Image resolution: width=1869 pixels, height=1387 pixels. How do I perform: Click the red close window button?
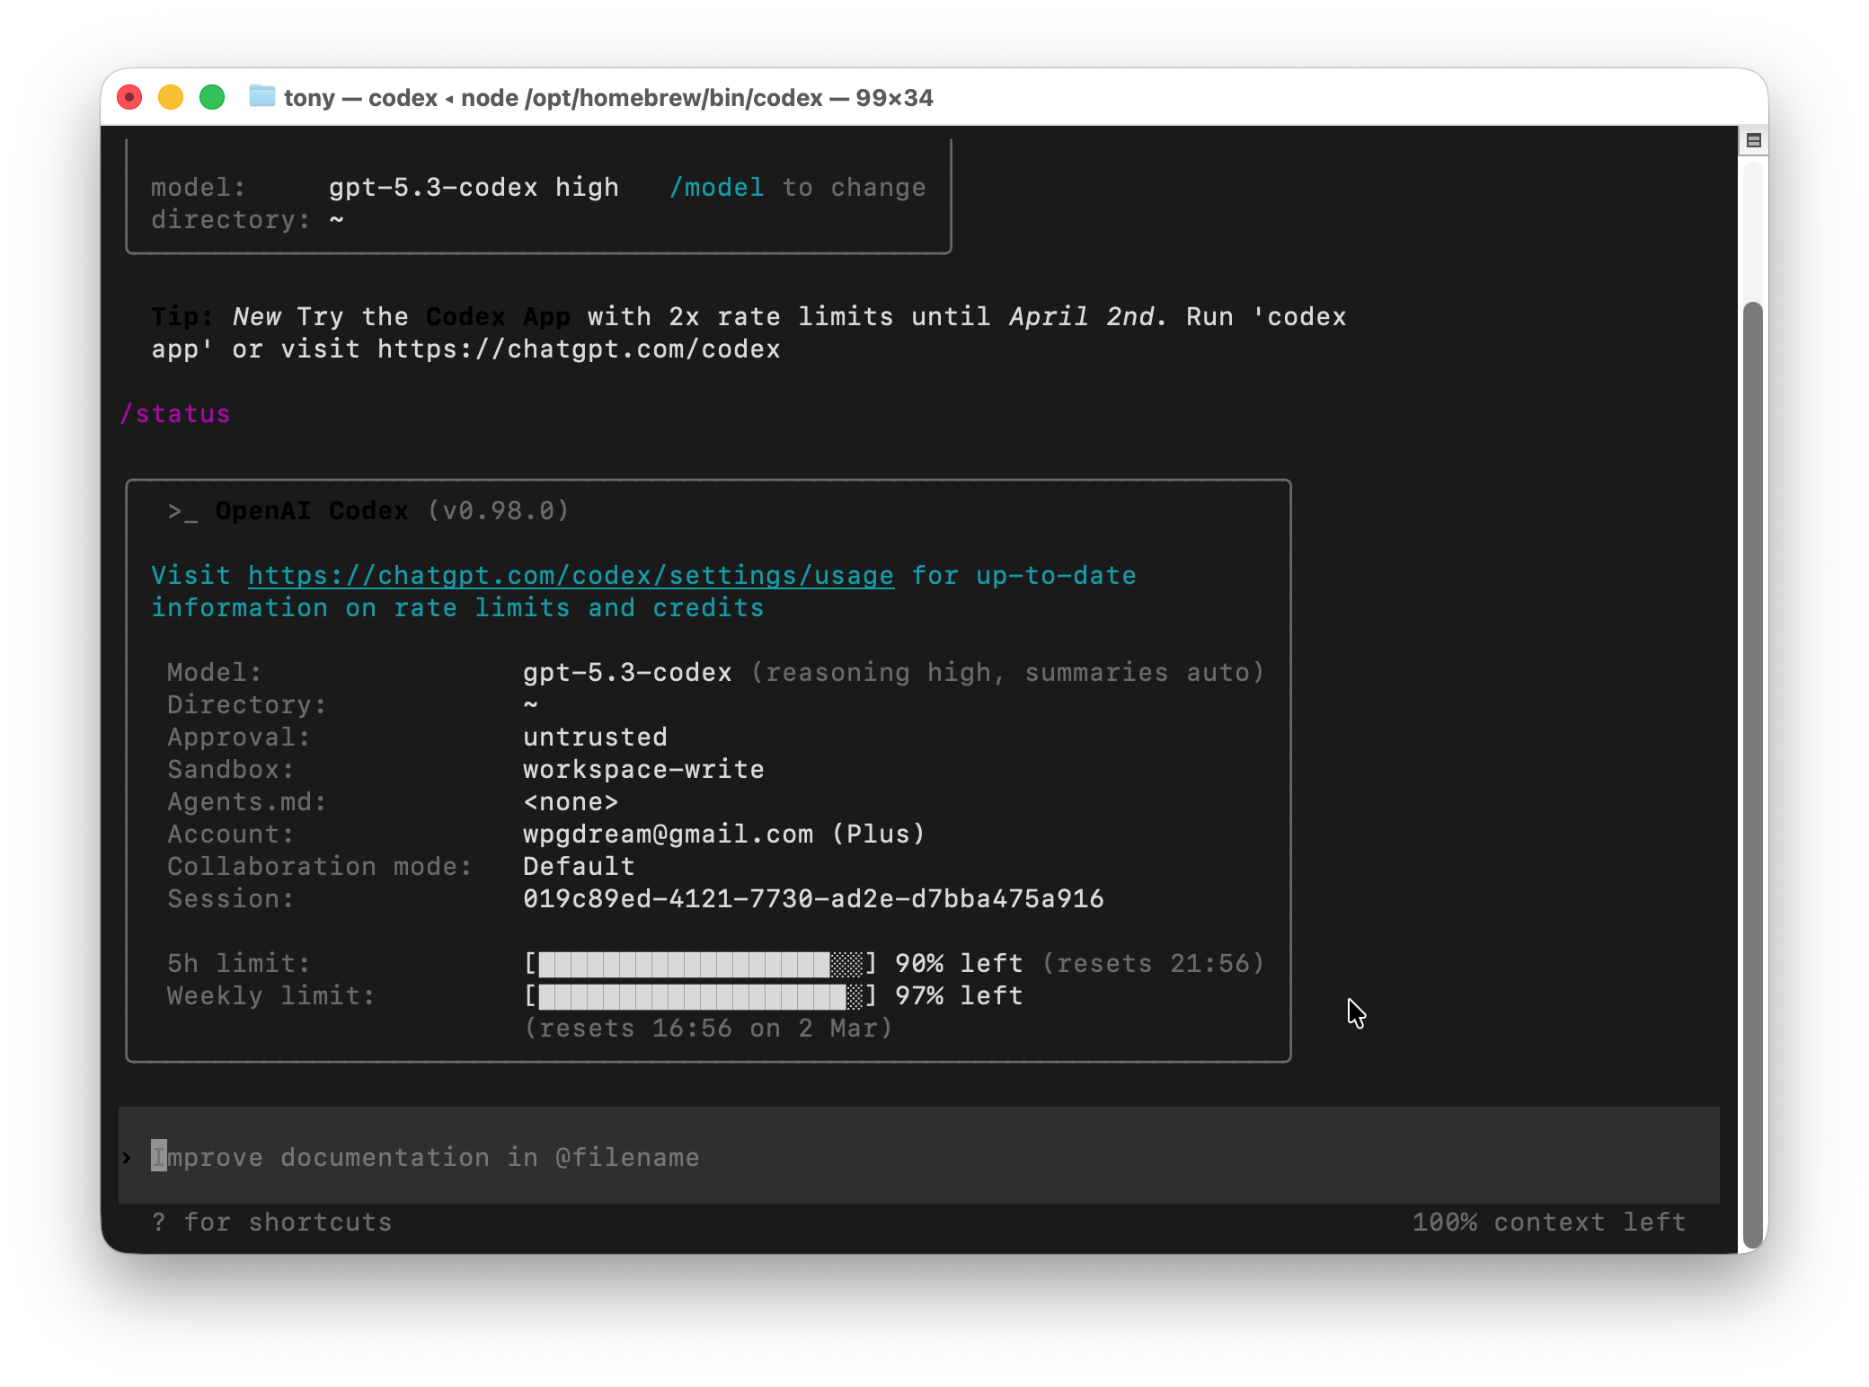tap(130, 97)
